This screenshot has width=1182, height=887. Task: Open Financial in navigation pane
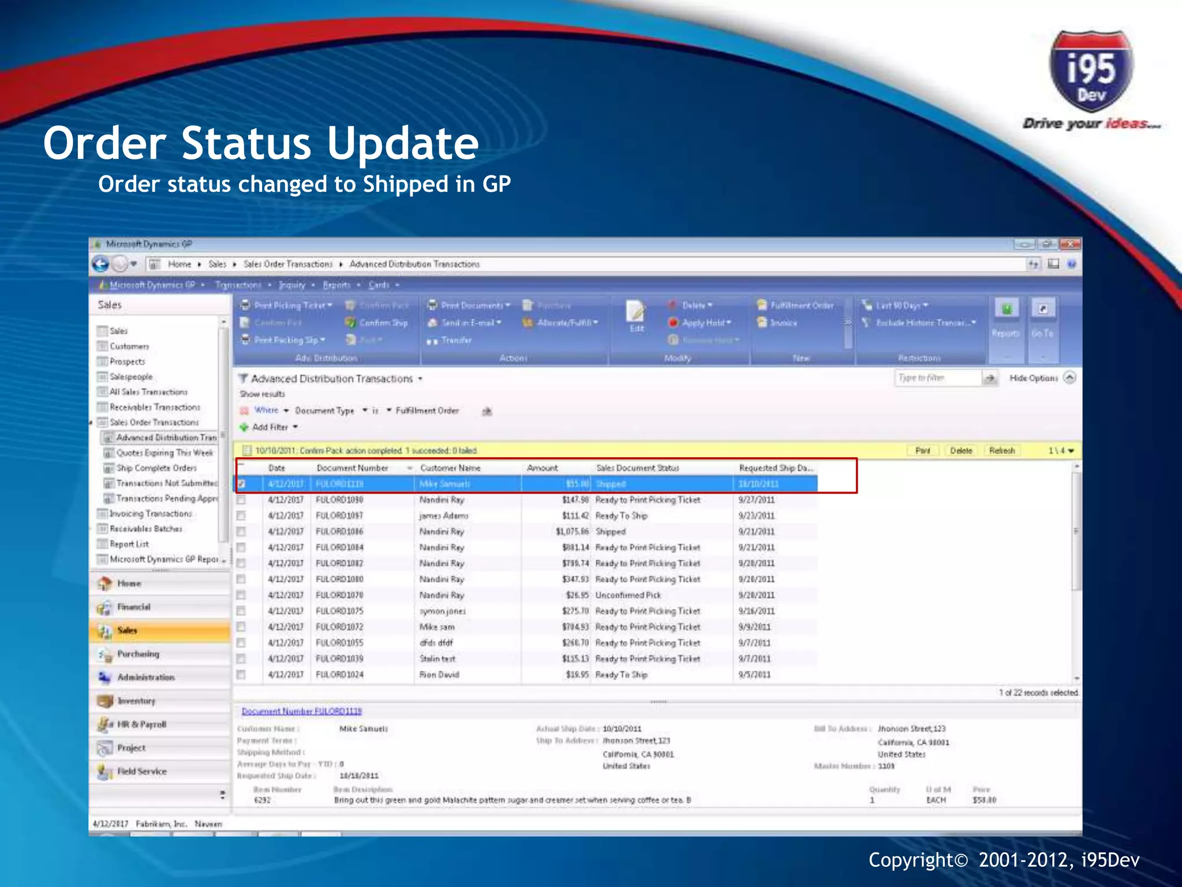point(160,607)
